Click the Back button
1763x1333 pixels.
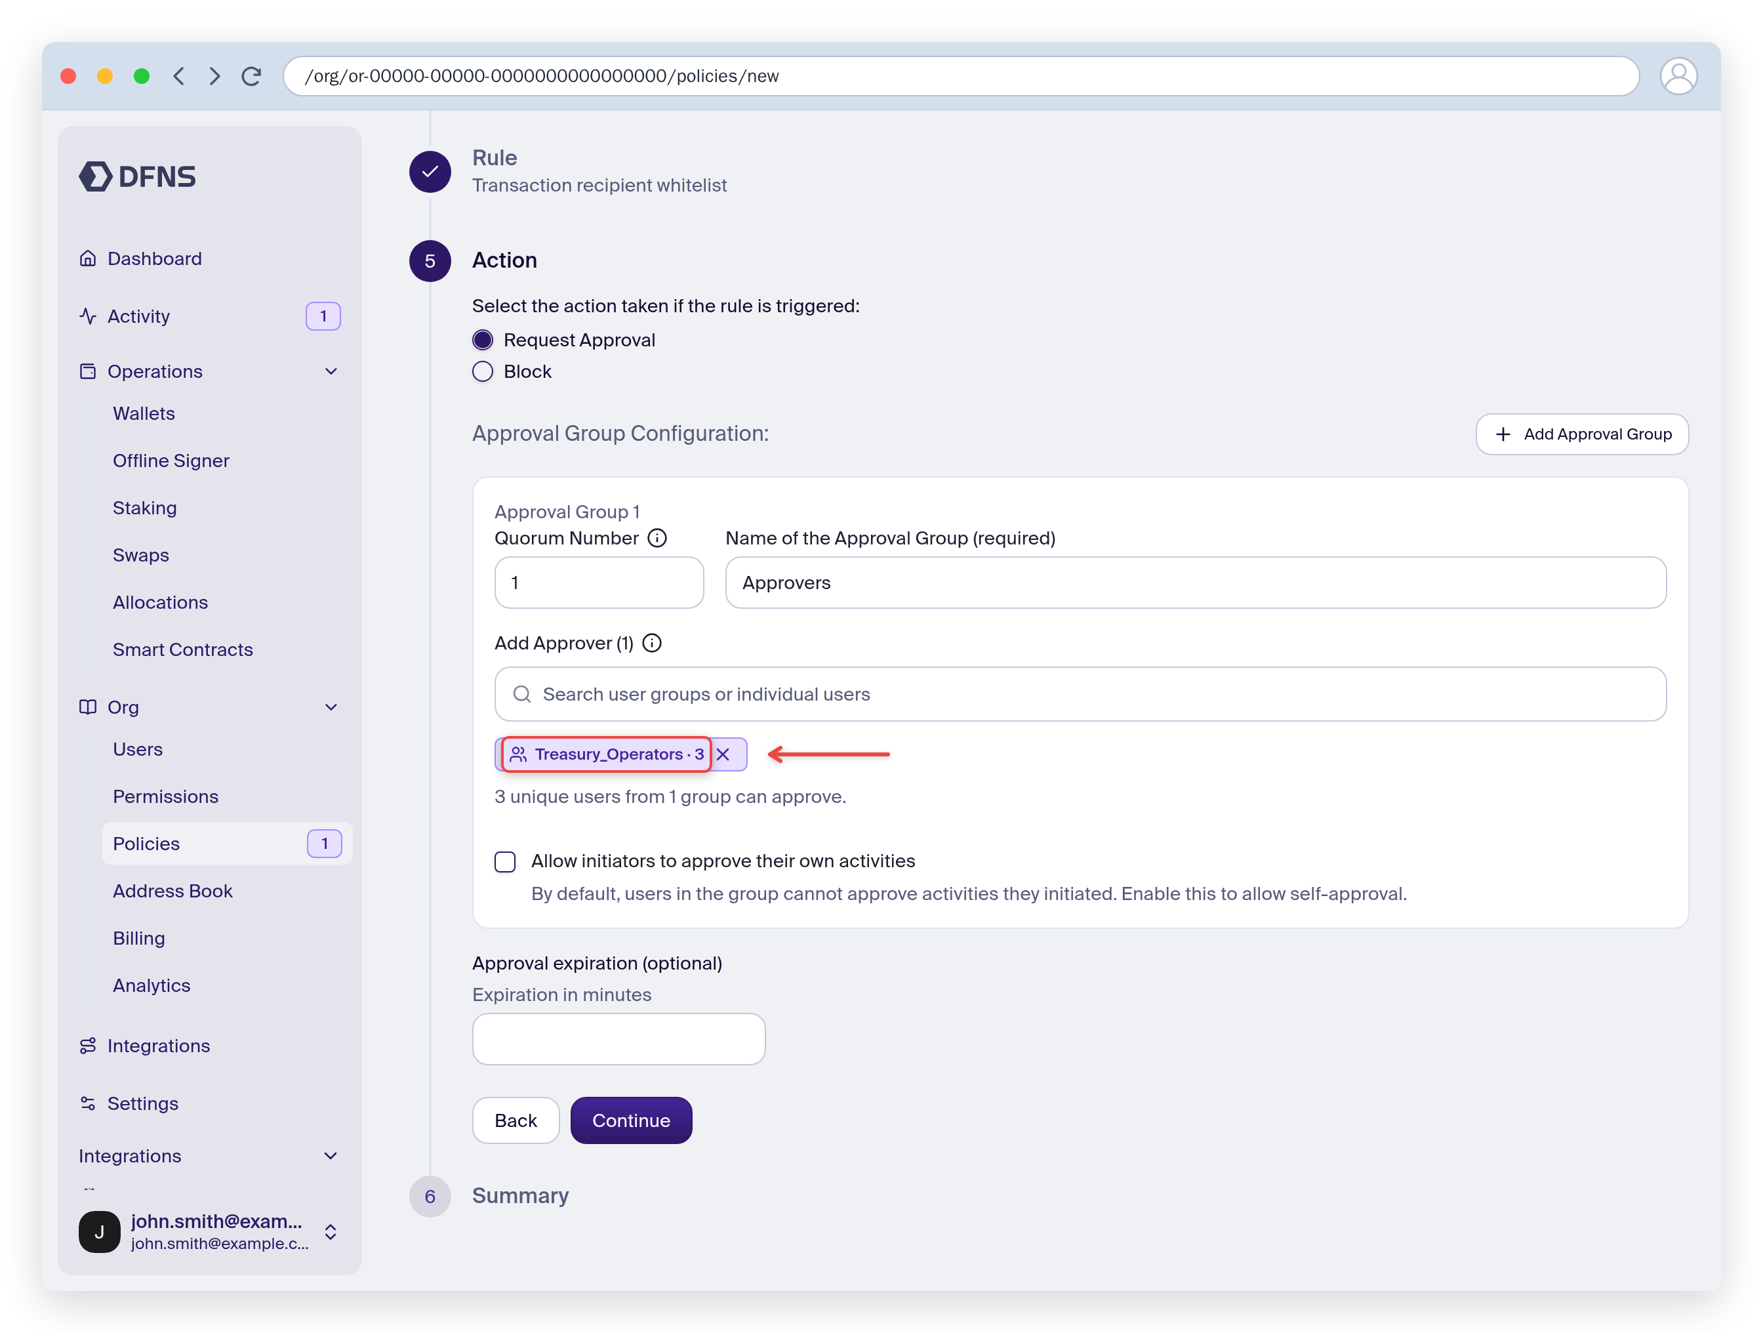(x=516, y=1120)
